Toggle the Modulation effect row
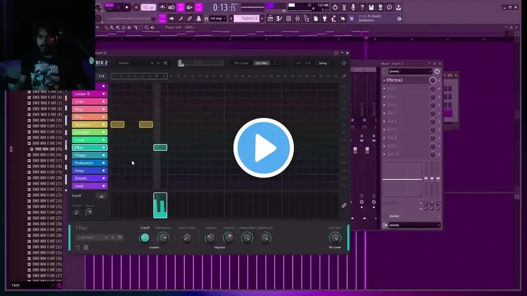This screenshot has height=296, width=527. tap(90, 163)
